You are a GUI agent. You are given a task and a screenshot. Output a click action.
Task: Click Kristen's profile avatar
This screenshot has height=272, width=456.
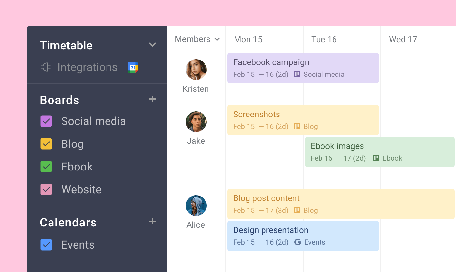tap(196, 70)
